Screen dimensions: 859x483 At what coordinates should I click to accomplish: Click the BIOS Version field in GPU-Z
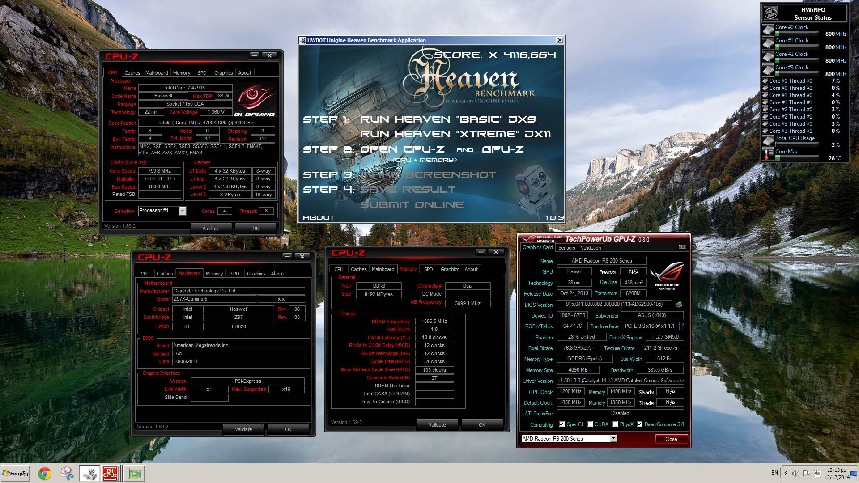pos(614,304)
